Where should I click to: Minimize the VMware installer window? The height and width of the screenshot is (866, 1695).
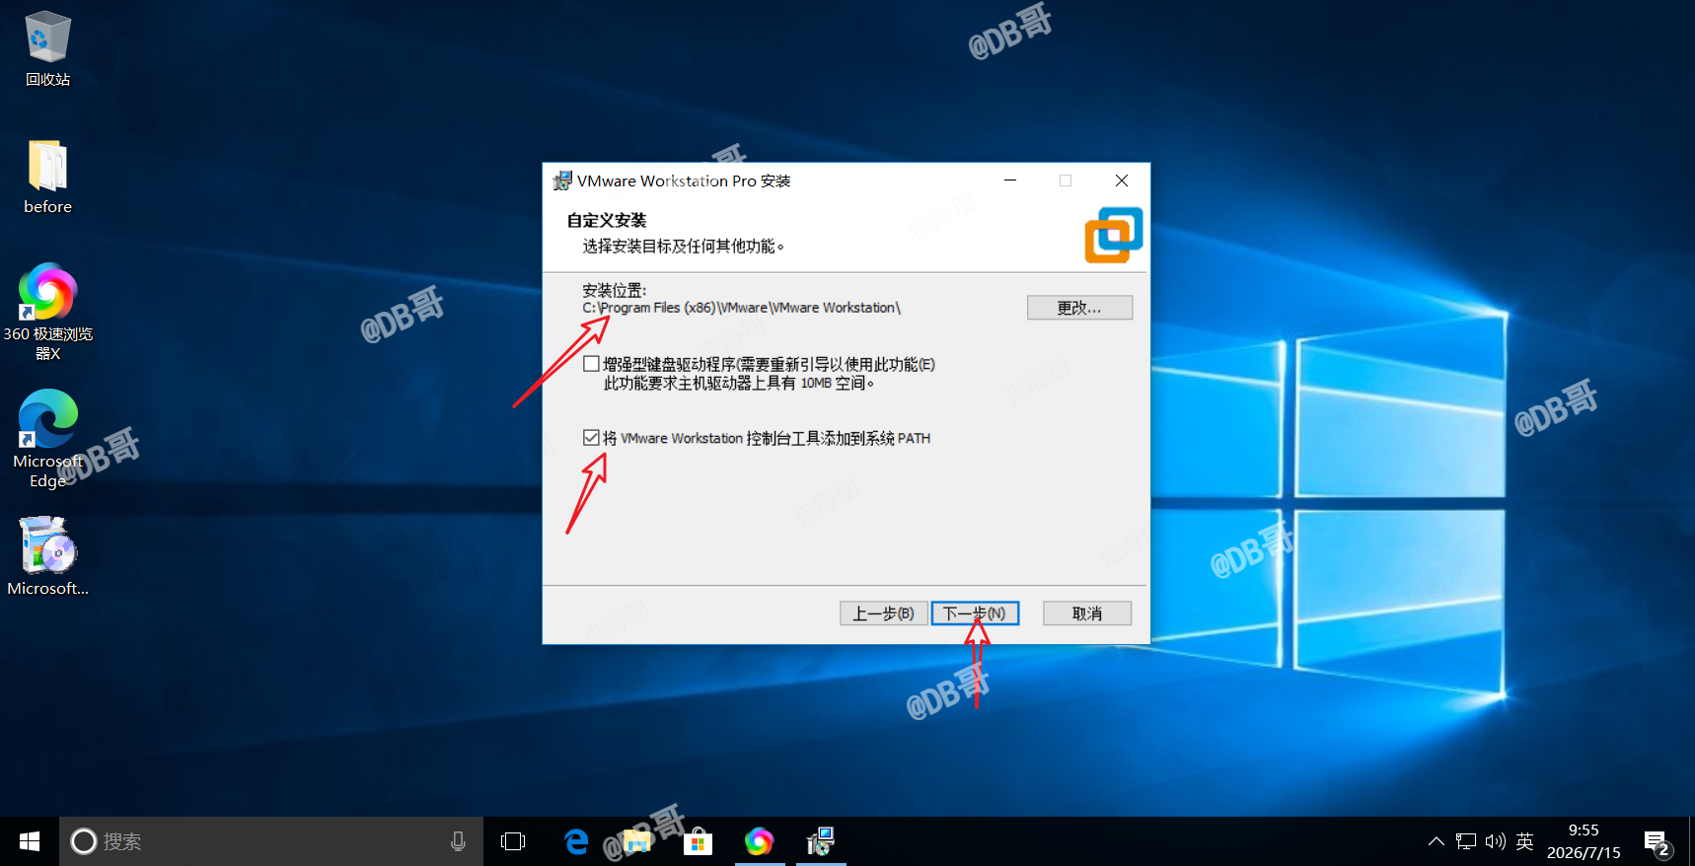[1010, 180]
